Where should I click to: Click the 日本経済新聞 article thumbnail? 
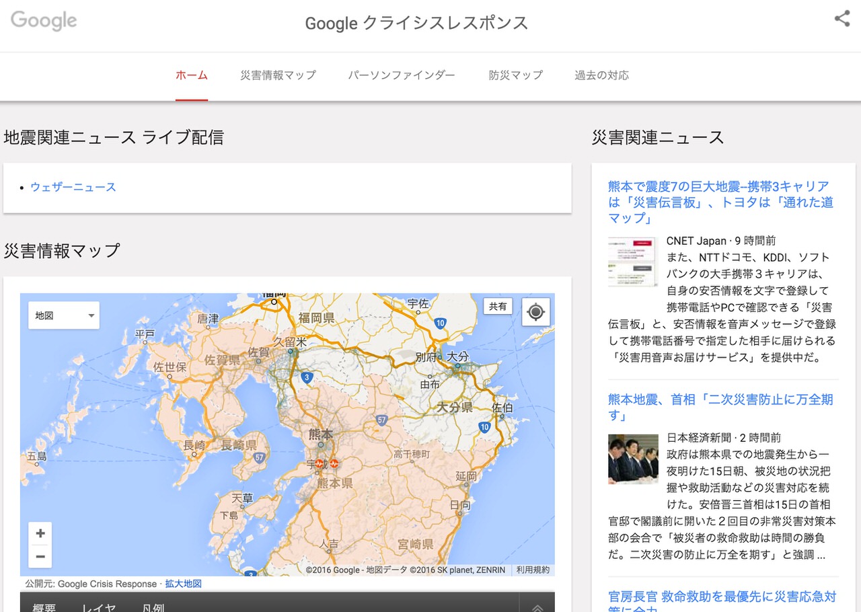point(633,459)
